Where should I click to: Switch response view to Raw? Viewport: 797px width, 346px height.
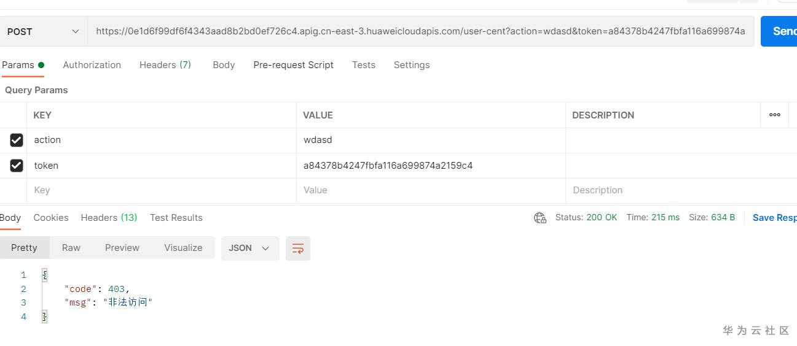pyautogui.click(x=71, y=248)
